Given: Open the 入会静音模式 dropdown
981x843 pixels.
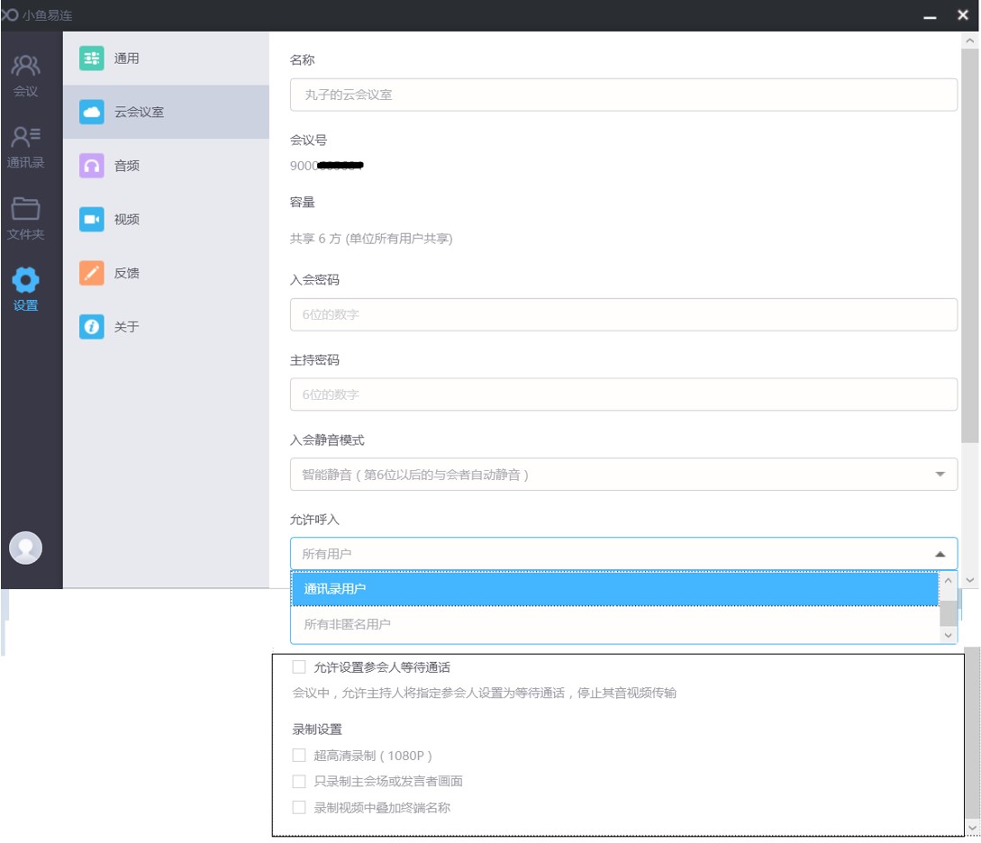Looking at the screenshot, I should click(x=623, y=475).
